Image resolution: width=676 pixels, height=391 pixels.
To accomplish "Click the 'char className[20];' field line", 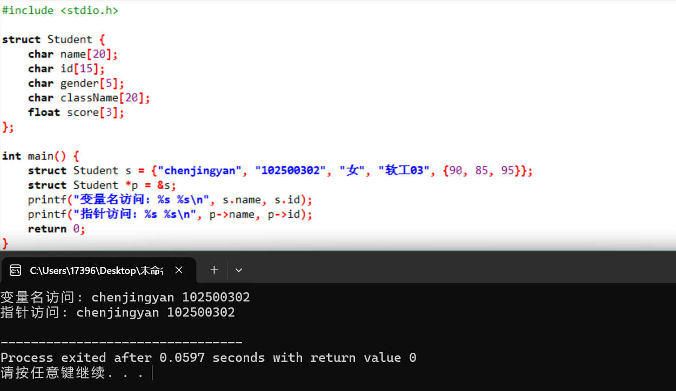I will click(89, 98).
